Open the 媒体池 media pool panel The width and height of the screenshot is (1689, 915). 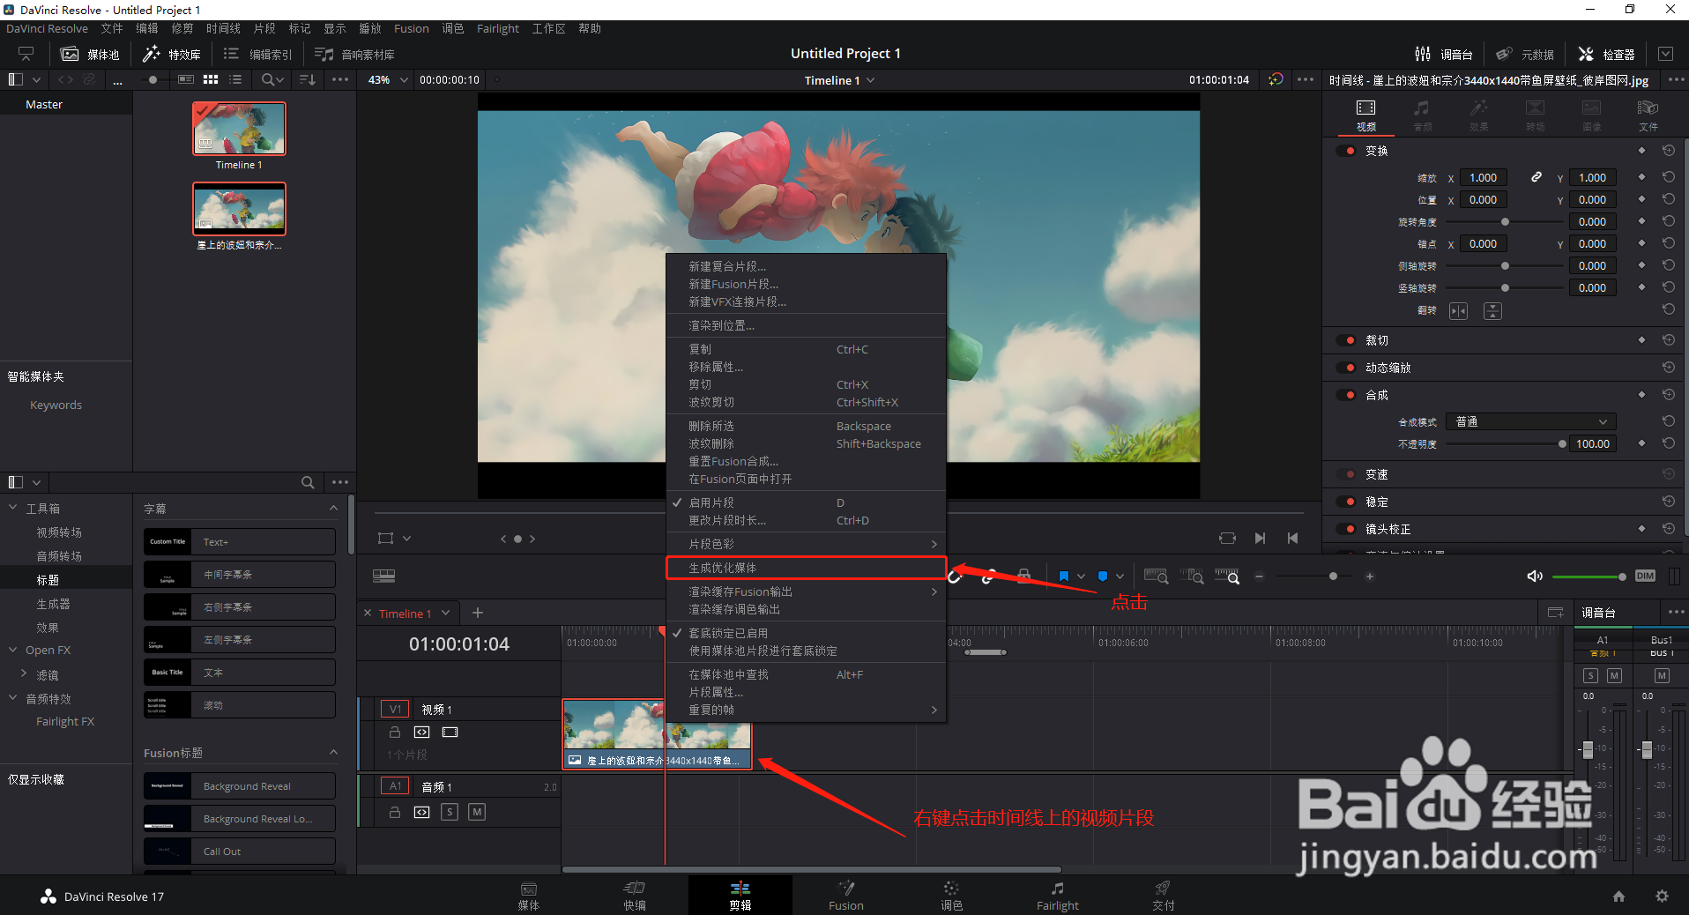pyautogui.click(x=90, y=54)
